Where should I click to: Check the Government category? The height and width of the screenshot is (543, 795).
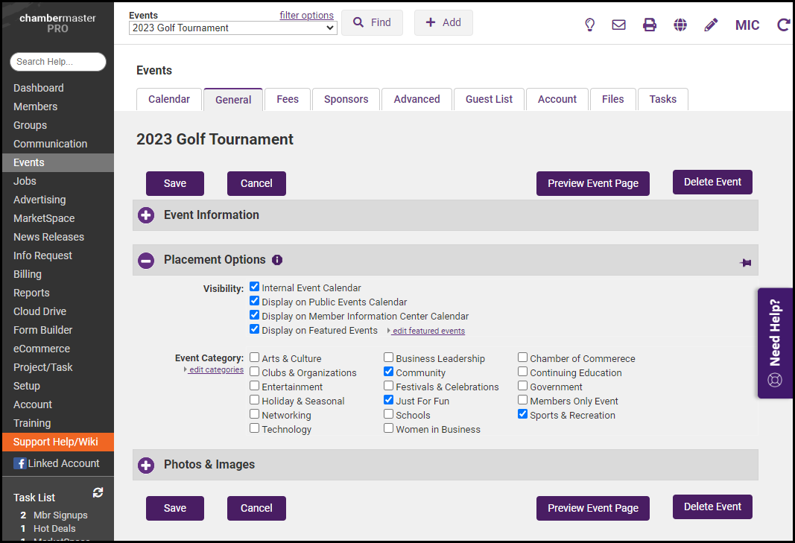click(x=523, y=386)
